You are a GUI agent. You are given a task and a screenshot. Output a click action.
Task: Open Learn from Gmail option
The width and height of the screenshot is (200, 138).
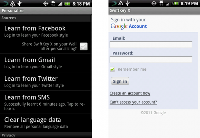click(45, 63)
